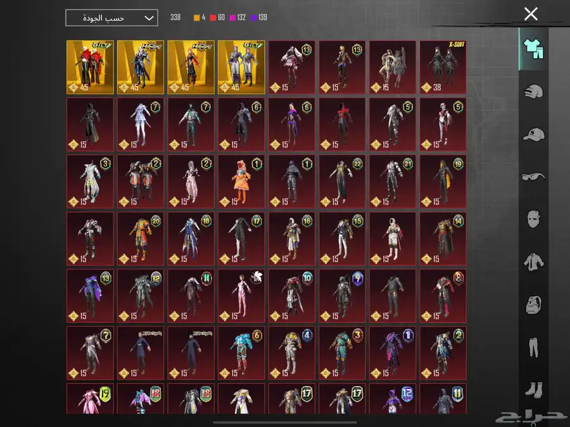The height and width of the screenshot is (427, 570).
Task: Select the red Gift duo outfit
Action: tap(90, 67)
